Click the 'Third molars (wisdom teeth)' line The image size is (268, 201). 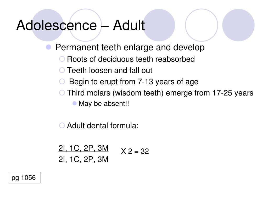click(x=160, y=93)
